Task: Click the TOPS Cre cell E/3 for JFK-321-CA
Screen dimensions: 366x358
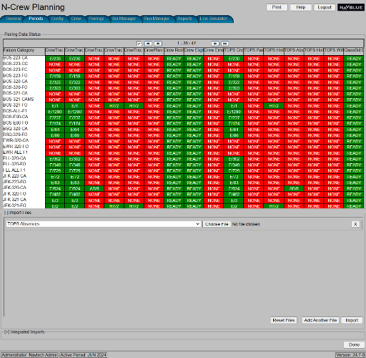Action: coord(233,200)
